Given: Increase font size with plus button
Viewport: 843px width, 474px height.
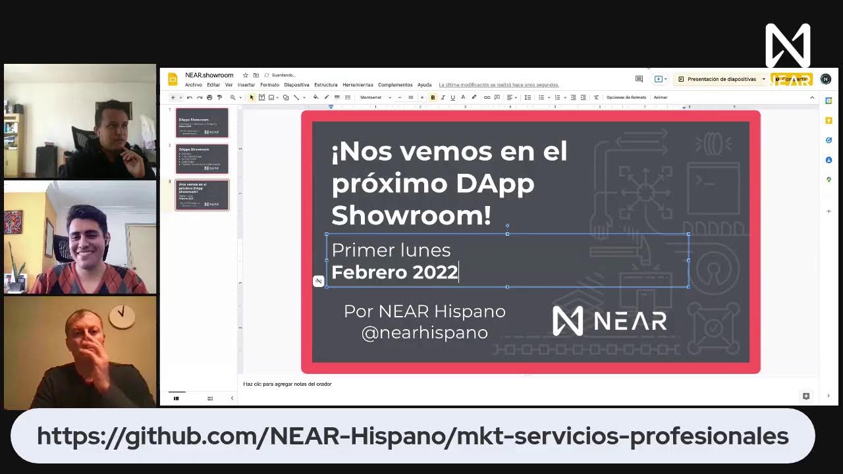Looking at the screenshot, I should pos(422,97).
